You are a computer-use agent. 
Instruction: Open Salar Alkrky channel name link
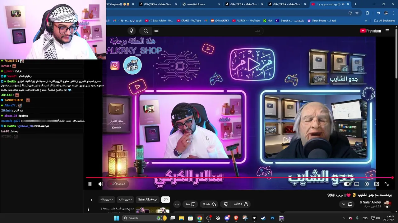click(372, 202)
